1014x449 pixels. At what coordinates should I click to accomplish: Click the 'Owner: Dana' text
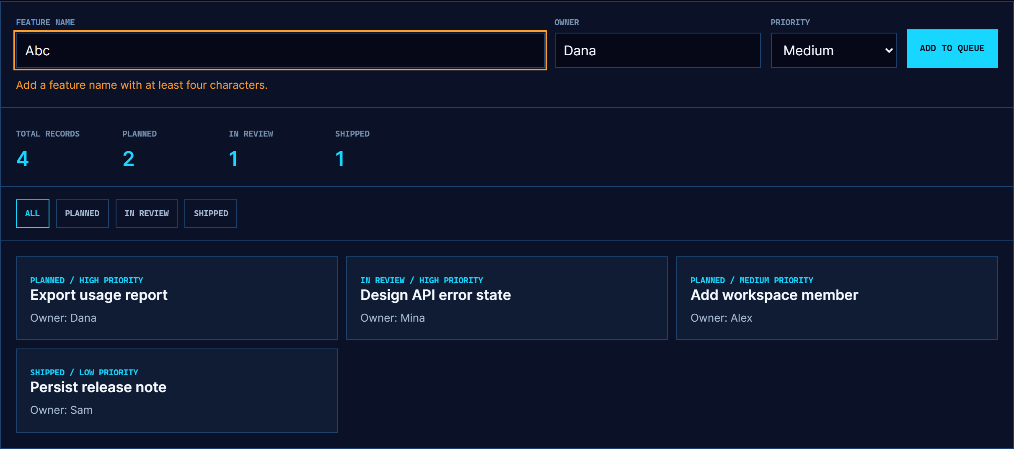[x=63, y=318]
